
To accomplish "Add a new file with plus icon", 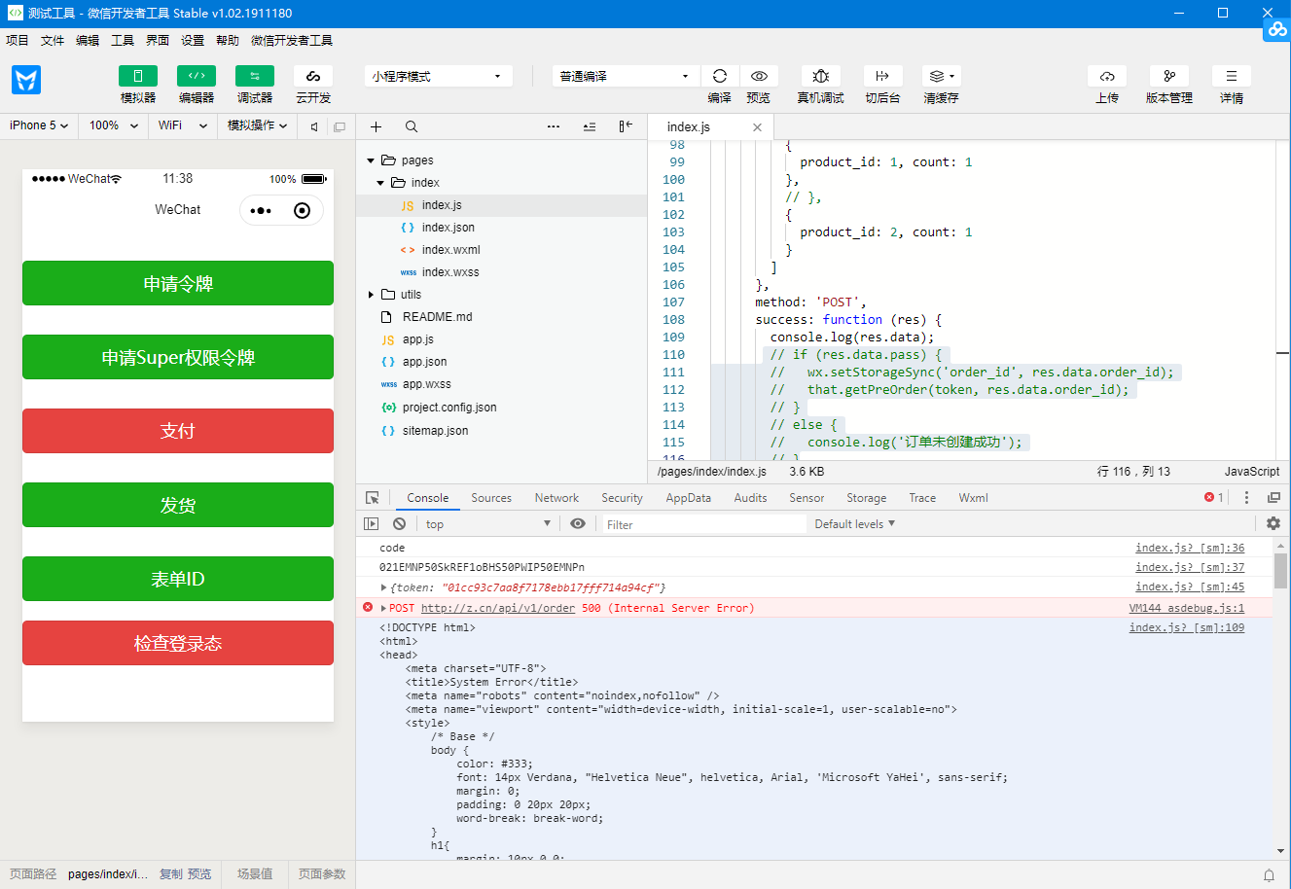I will [377, 126].
